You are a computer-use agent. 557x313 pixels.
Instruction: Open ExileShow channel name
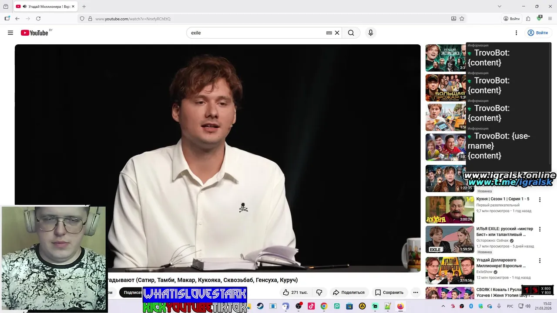[x=484, y=272]
